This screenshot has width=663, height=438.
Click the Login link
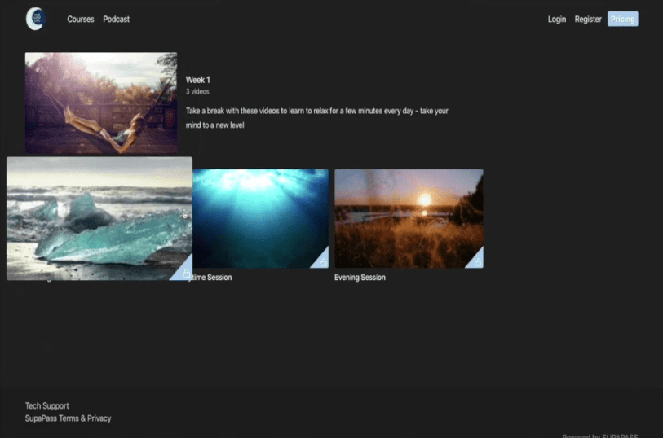pyautogui.click(x=556, y=19)
